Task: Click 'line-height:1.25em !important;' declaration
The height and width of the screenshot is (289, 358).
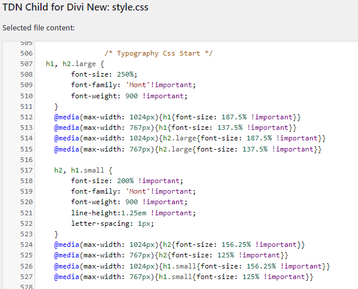Action: [133, 213]
